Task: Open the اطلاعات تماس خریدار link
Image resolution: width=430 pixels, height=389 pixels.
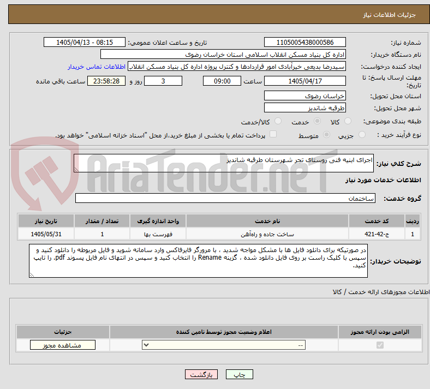Action: (x=97, y=67)
